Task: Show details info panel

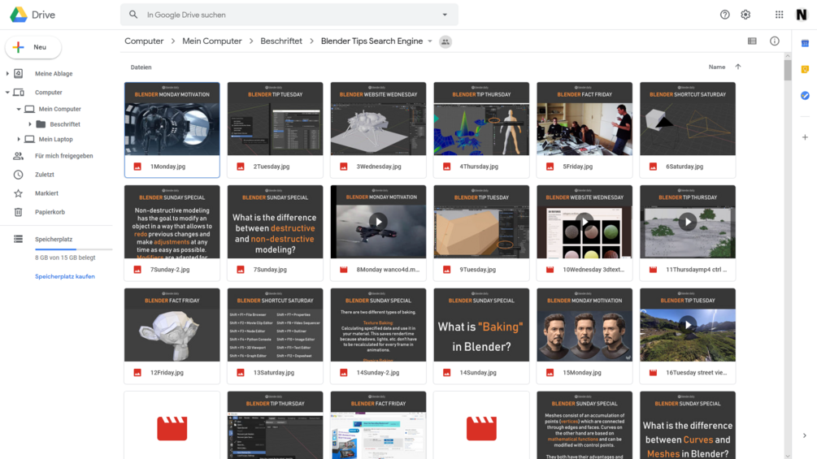Action: [x=775, y=41]
